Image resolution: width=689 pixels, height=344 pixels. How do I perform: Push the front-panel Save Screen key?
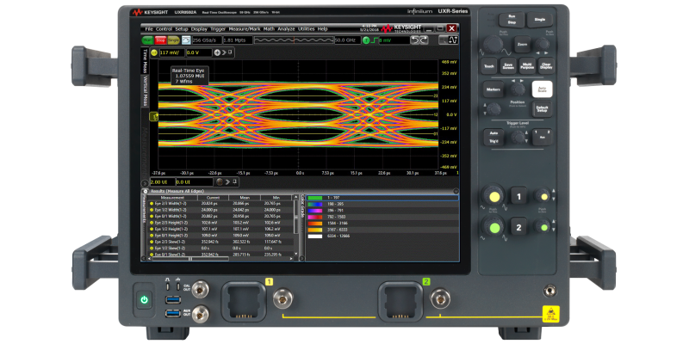[x=508, y=66]
